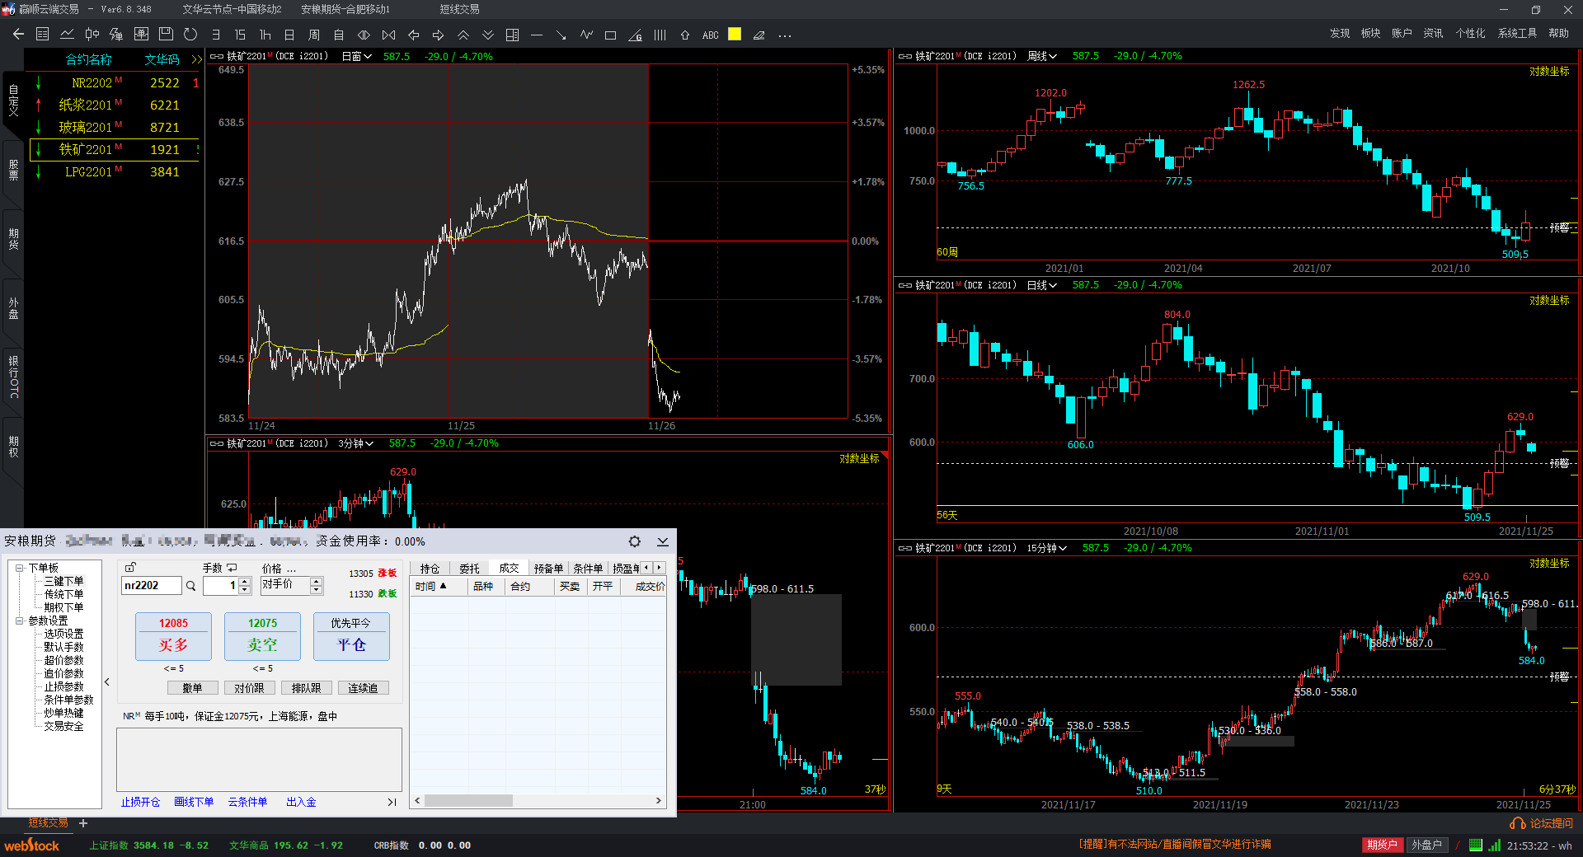The width and height of the screenshot is (1583, 857).
Task: Switch to weekly period 周 icon
Action: coord(314,35)
